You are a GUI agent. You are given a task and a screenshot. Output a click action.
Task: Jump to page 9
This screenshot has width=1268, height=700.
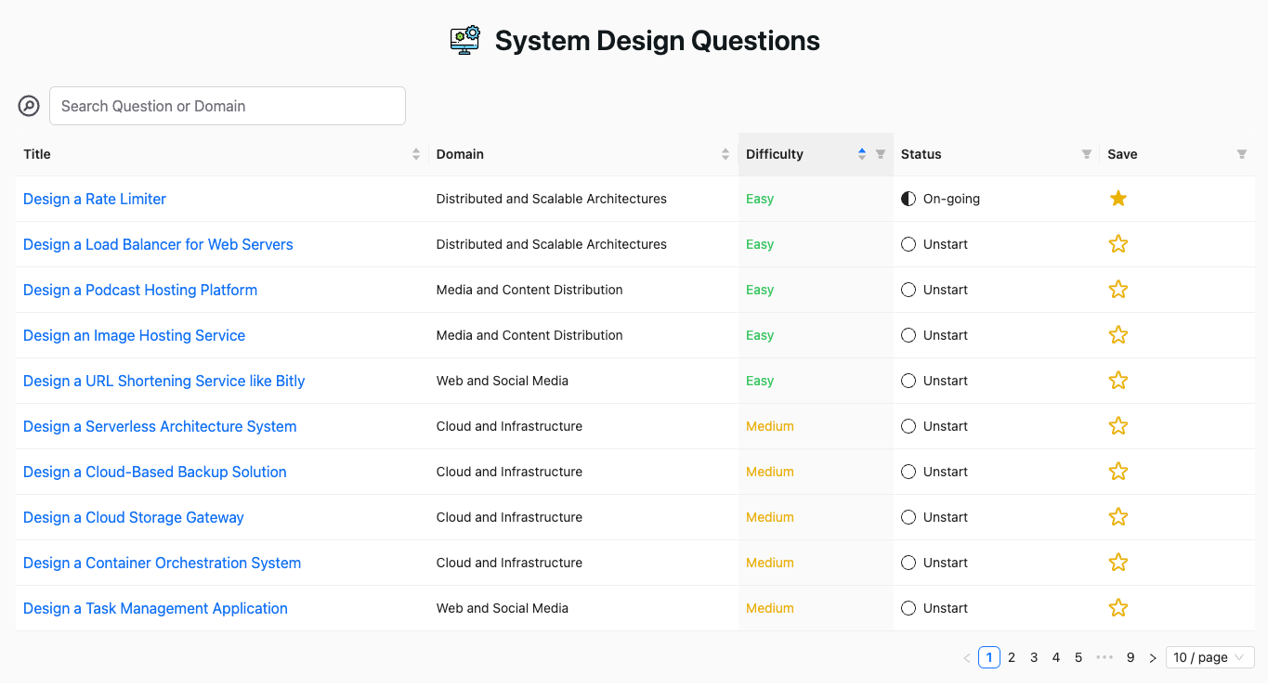(1131, 657)
